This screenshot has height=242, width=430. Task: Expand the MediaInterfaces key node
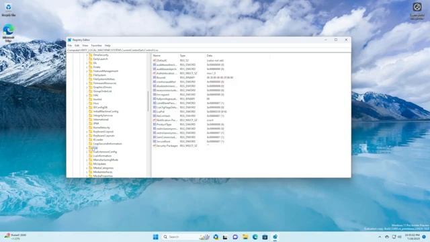click(x=87, y=172)
